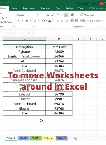This screenshot has height=145, width=106.
Task: Open Clipboard dialog launcher
Action: click(x=14, y=26)
